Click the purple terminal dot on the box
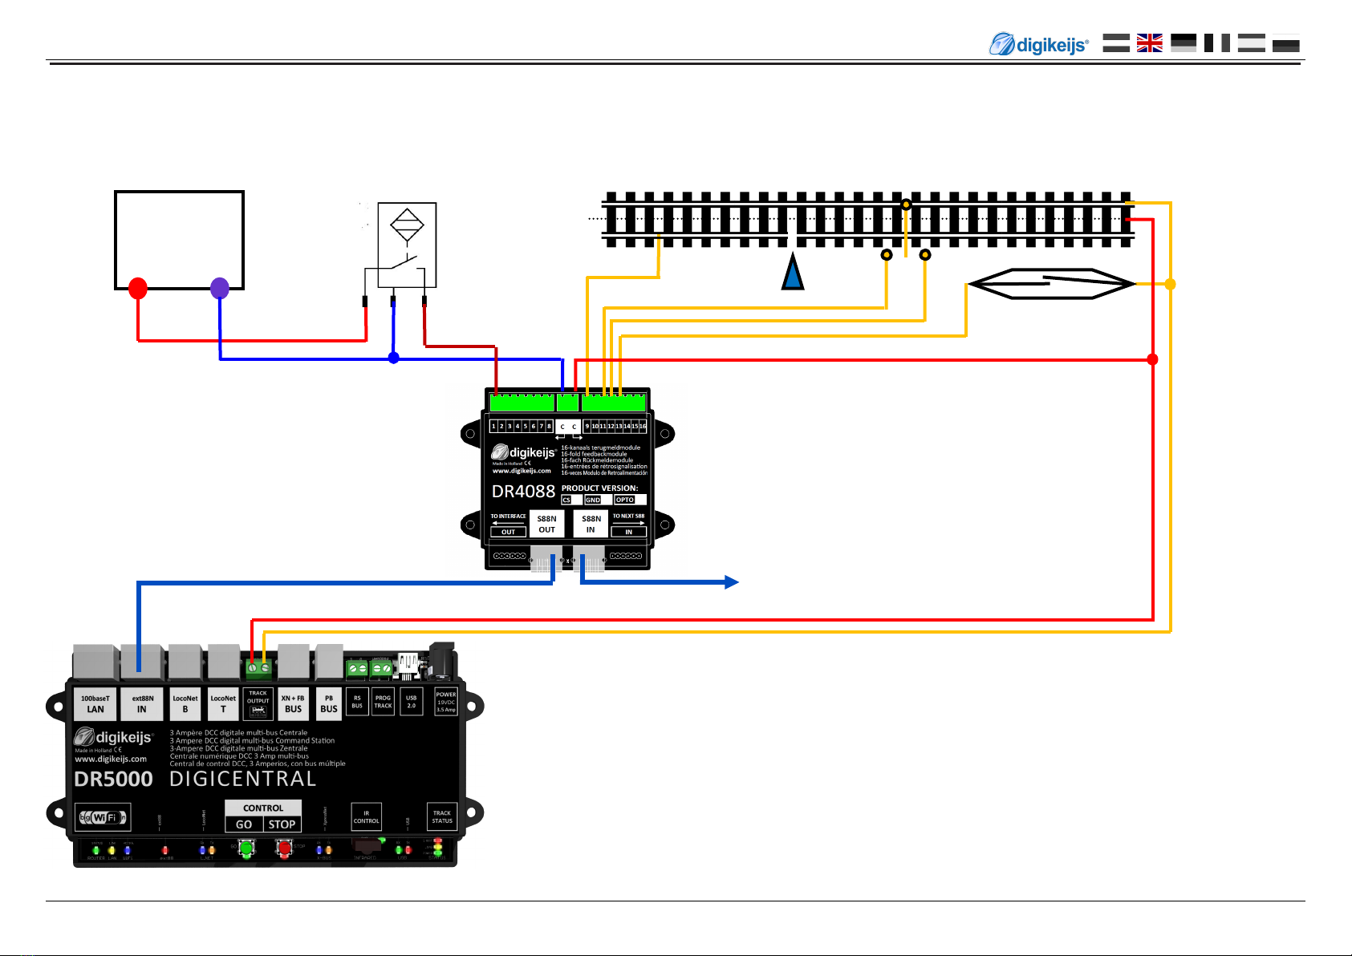 click(x=220, y=288)
